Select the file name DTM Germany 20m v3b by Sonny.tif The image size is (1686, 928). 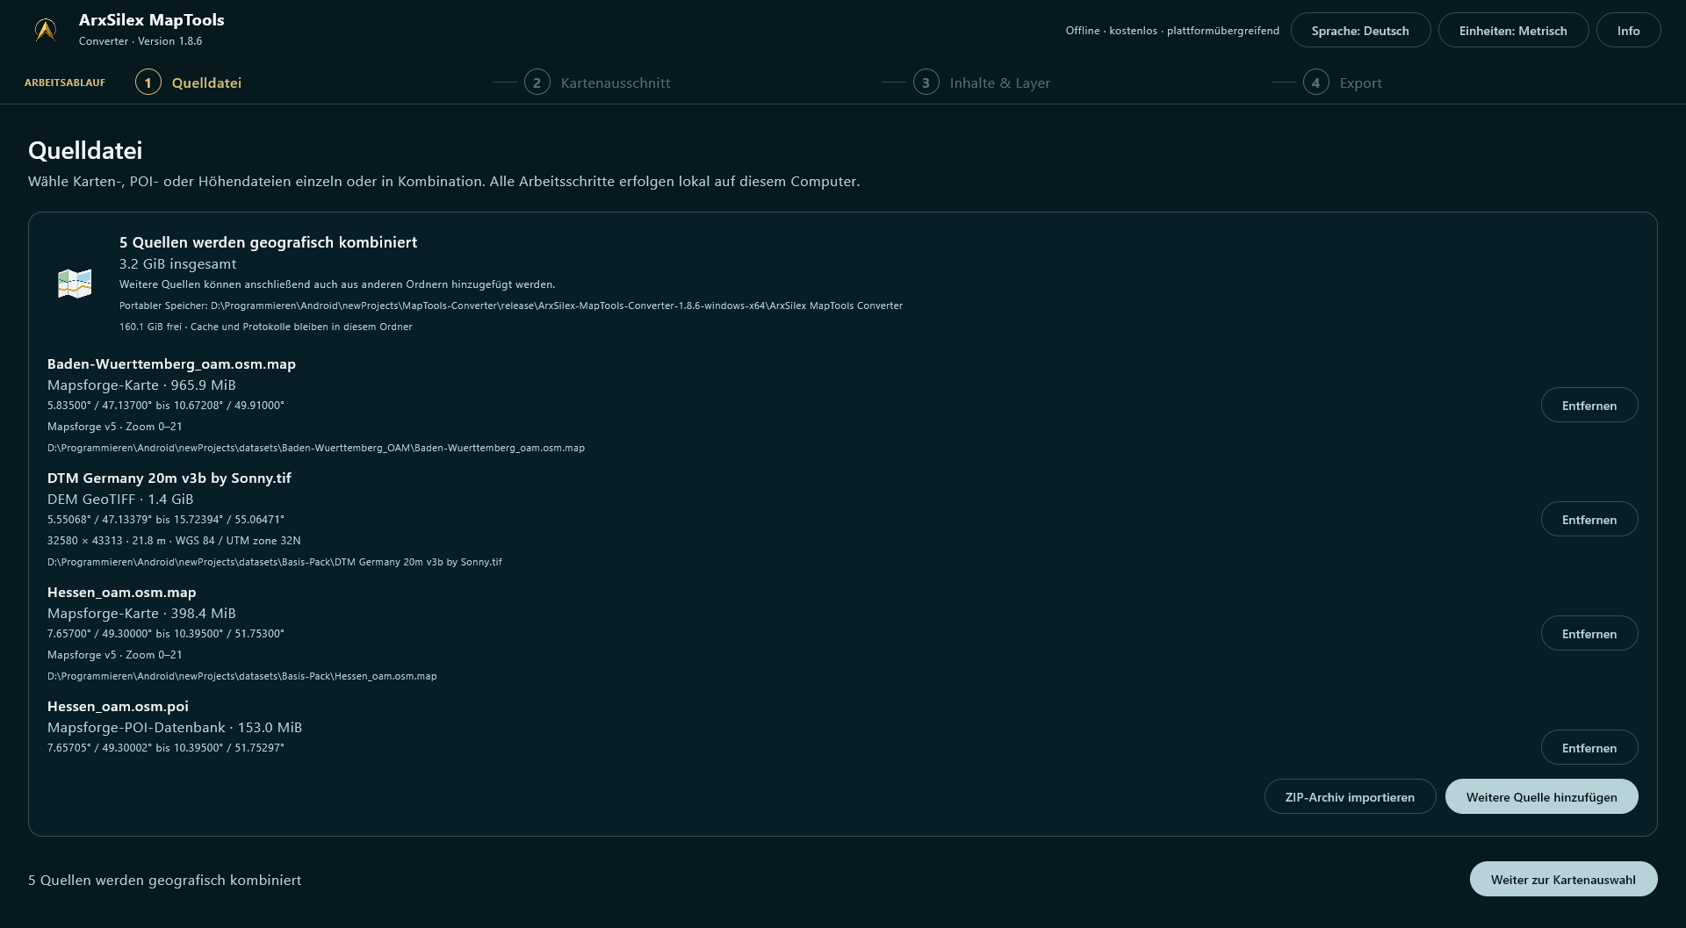coord(169,478)
